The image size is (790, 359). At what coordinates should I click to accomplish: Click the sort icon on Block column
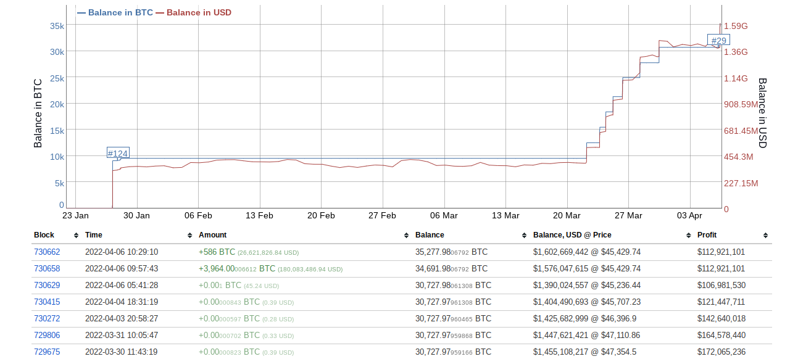75,235
